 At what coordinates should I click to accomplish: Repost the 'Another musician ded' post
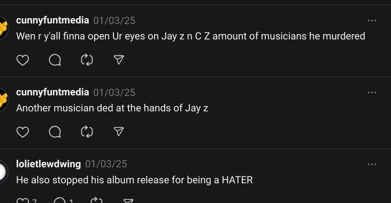pyautogui.click(x=87, y=132)
